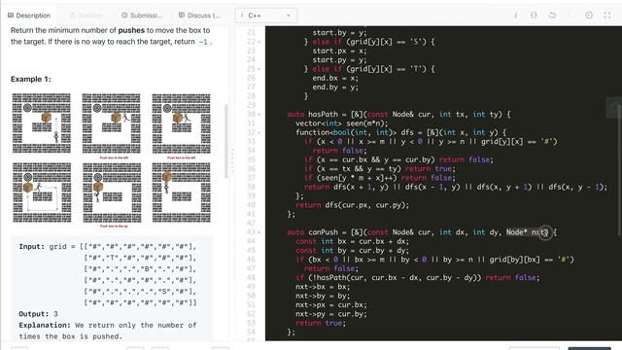Viewport: 622px width, 350px height.
Task: Click the '-1' inline code in description
Action: pyautogui.click(x=203, y=42)
